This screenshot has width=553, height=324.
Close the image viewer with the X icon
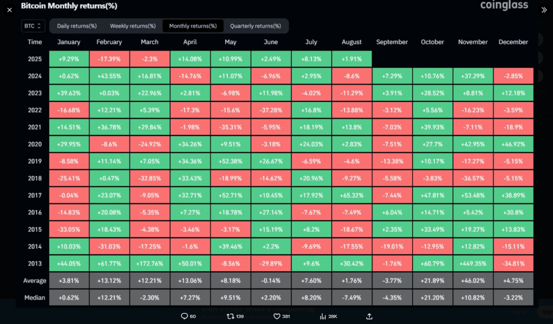[9, 10]
